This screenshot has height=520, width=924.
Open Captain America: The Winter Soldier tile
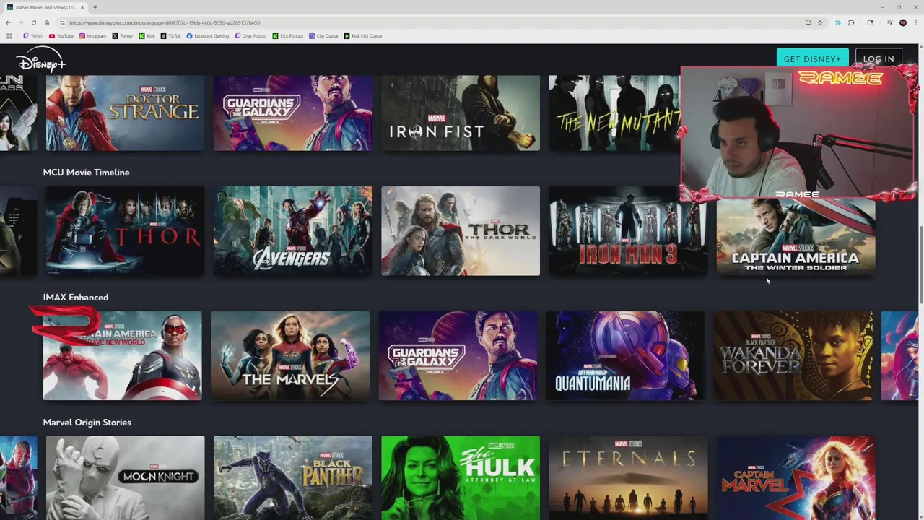(x=796, y=238)
